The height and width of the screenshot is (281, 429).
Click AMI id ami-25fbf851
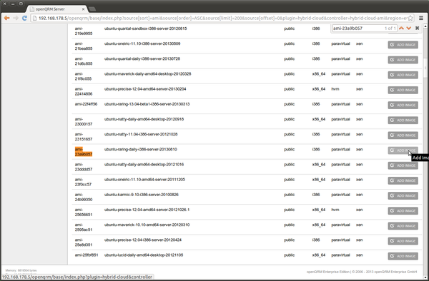pos(87,255)
